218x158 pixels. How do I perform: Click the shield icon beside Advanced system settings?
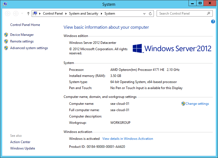pos(6,48)
